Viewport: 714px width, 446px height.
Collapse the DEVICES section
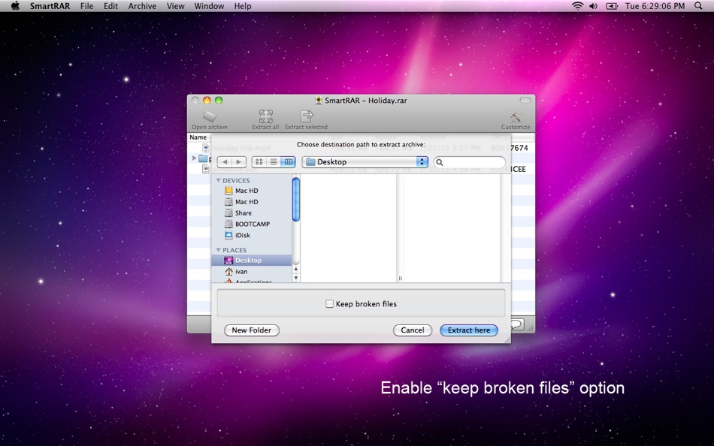coord(218,181)
